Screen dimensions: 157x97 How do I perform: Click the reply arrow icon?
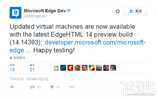pyautogui.click(x=12, y=87)
